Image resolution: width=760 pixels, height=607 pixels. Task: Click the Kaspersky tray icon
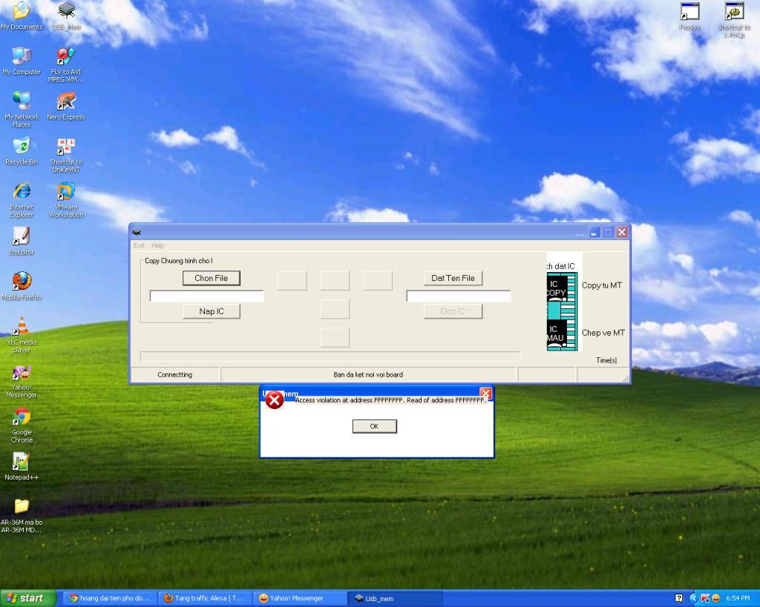[x=705, y=598]
